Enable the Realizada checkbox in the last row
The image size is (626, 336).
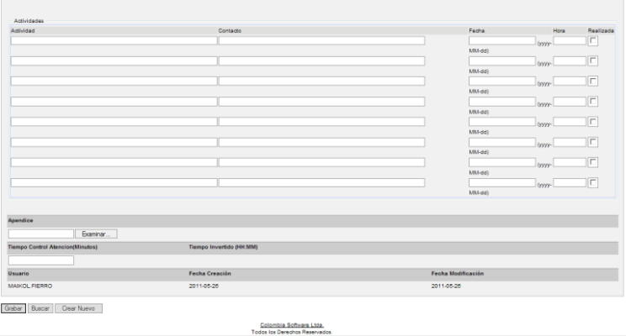pyautogui.click(x=593, y=182)
